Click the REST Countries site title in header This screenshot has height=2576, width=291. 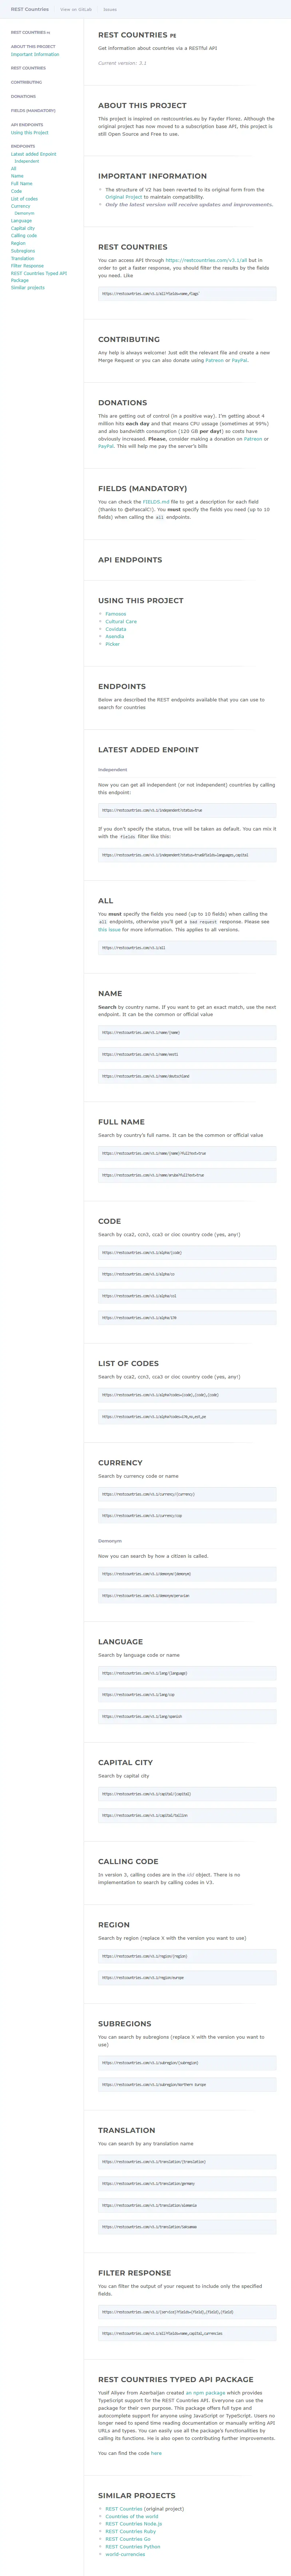[30, 9]
